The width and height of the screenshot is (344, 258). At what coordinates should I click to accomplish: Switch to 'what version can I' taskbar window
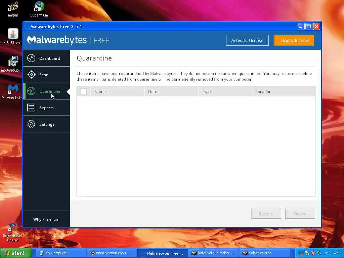(x=112, y=253)
